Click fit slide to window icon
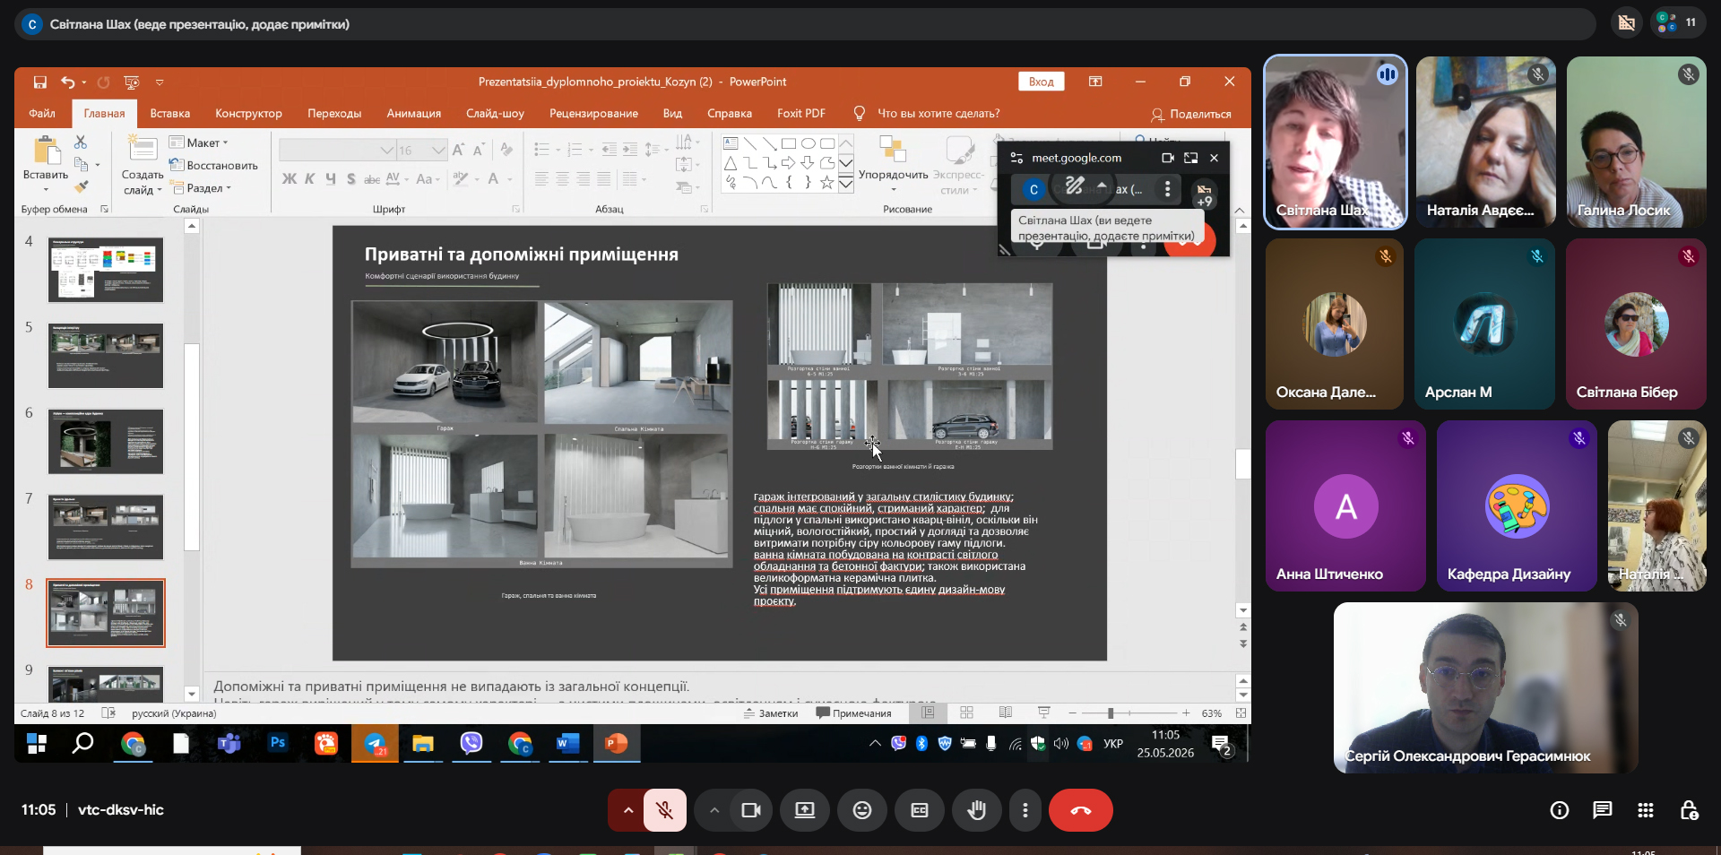The height and width of the screenshot is (855, 1721). (1241, 713)
